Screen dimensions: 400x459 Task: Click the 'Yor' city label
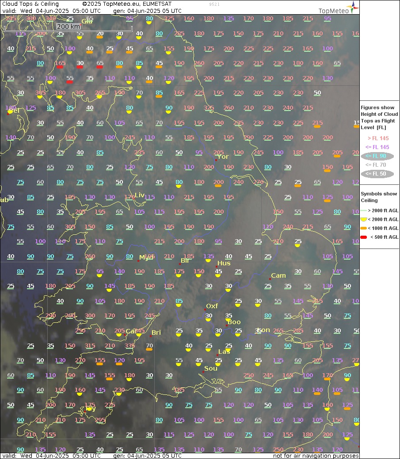pos(223,157)
